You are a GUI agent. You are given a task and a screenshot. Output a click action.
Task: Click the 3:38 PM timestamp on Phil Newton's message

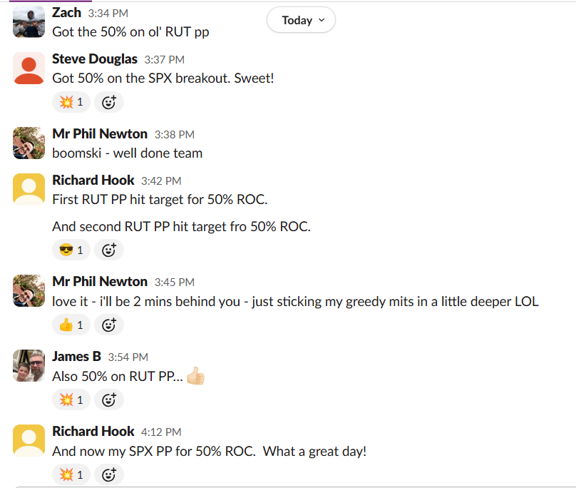pyautogui.click(x=174, y=134)
